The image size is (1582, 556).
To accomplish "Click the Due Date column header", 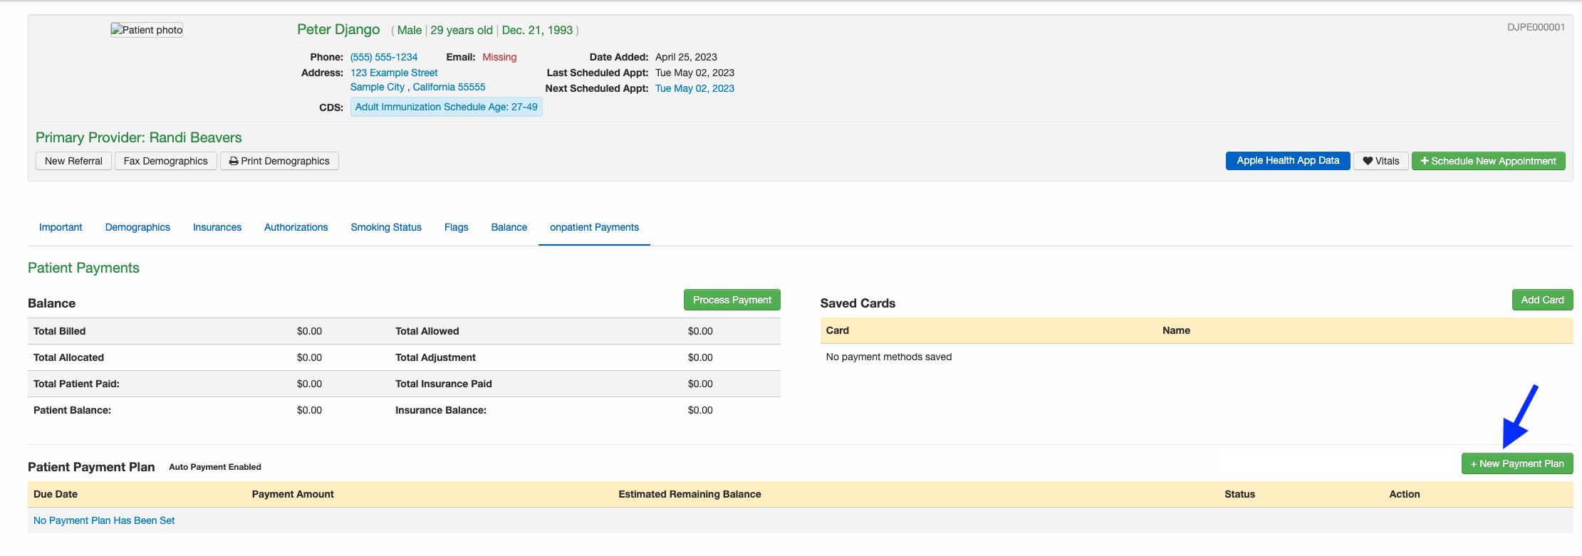I will coord(56,494).
